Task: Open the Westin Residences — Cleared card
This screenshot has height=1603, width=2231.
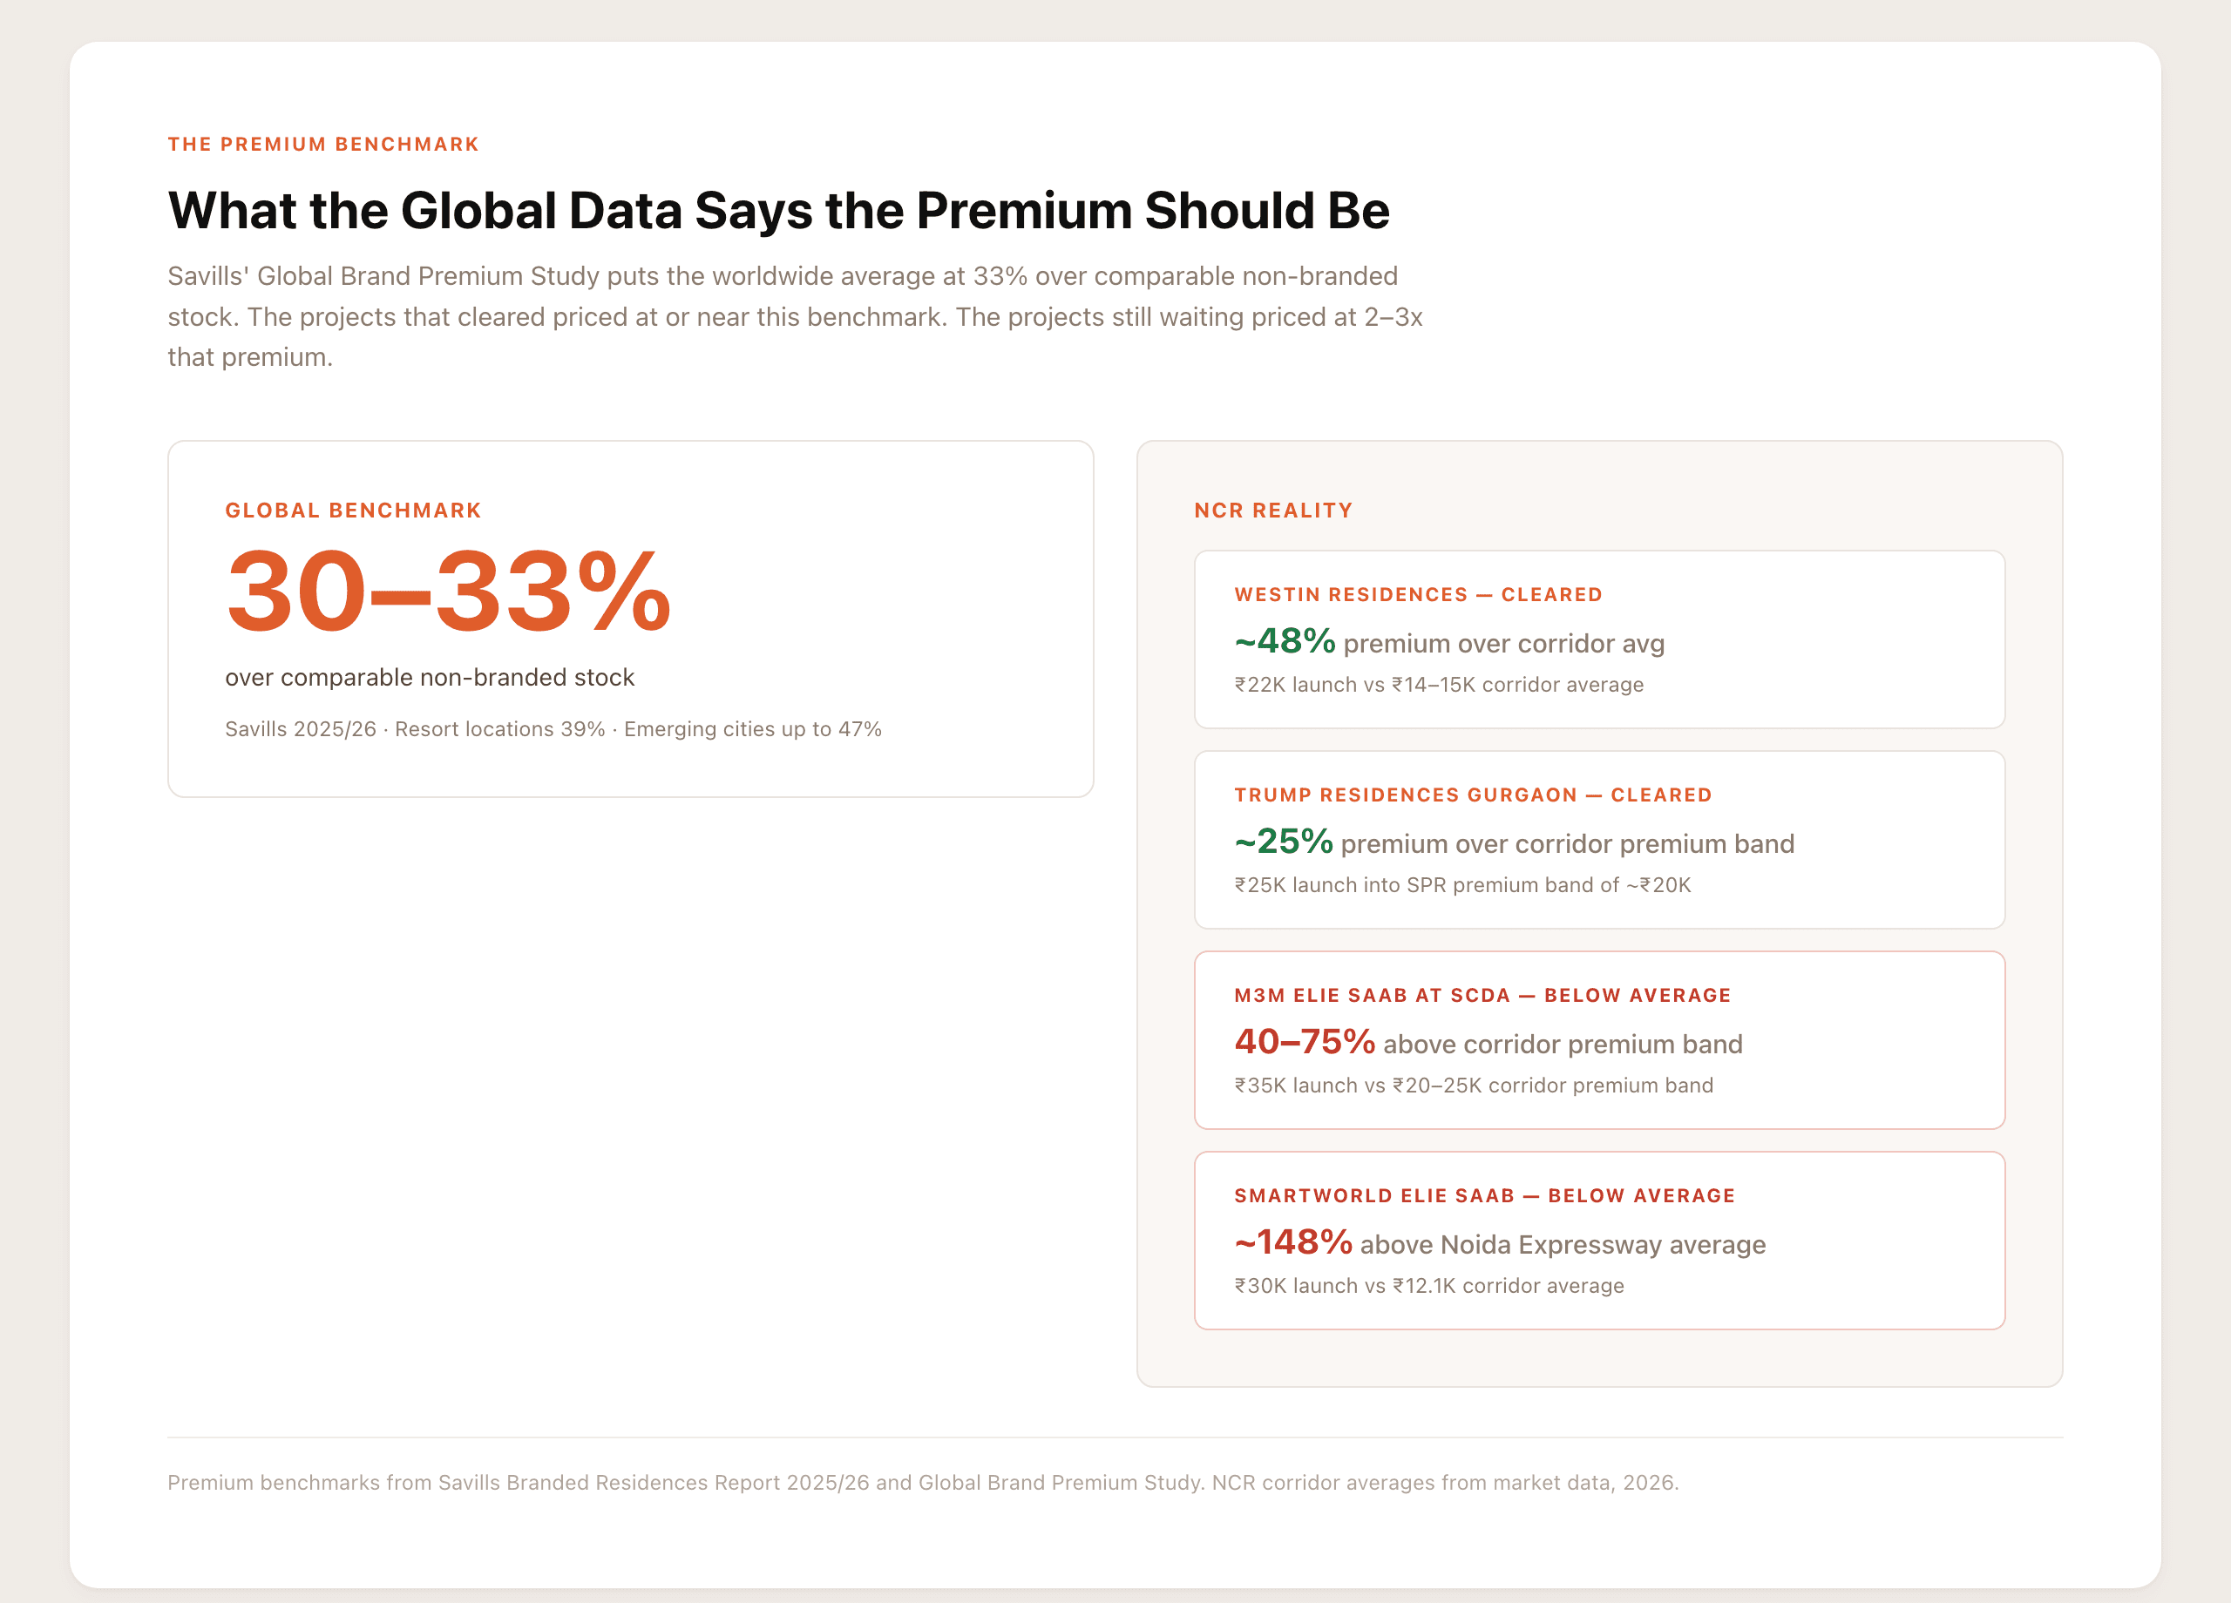Action: (x=1599, y=639)
